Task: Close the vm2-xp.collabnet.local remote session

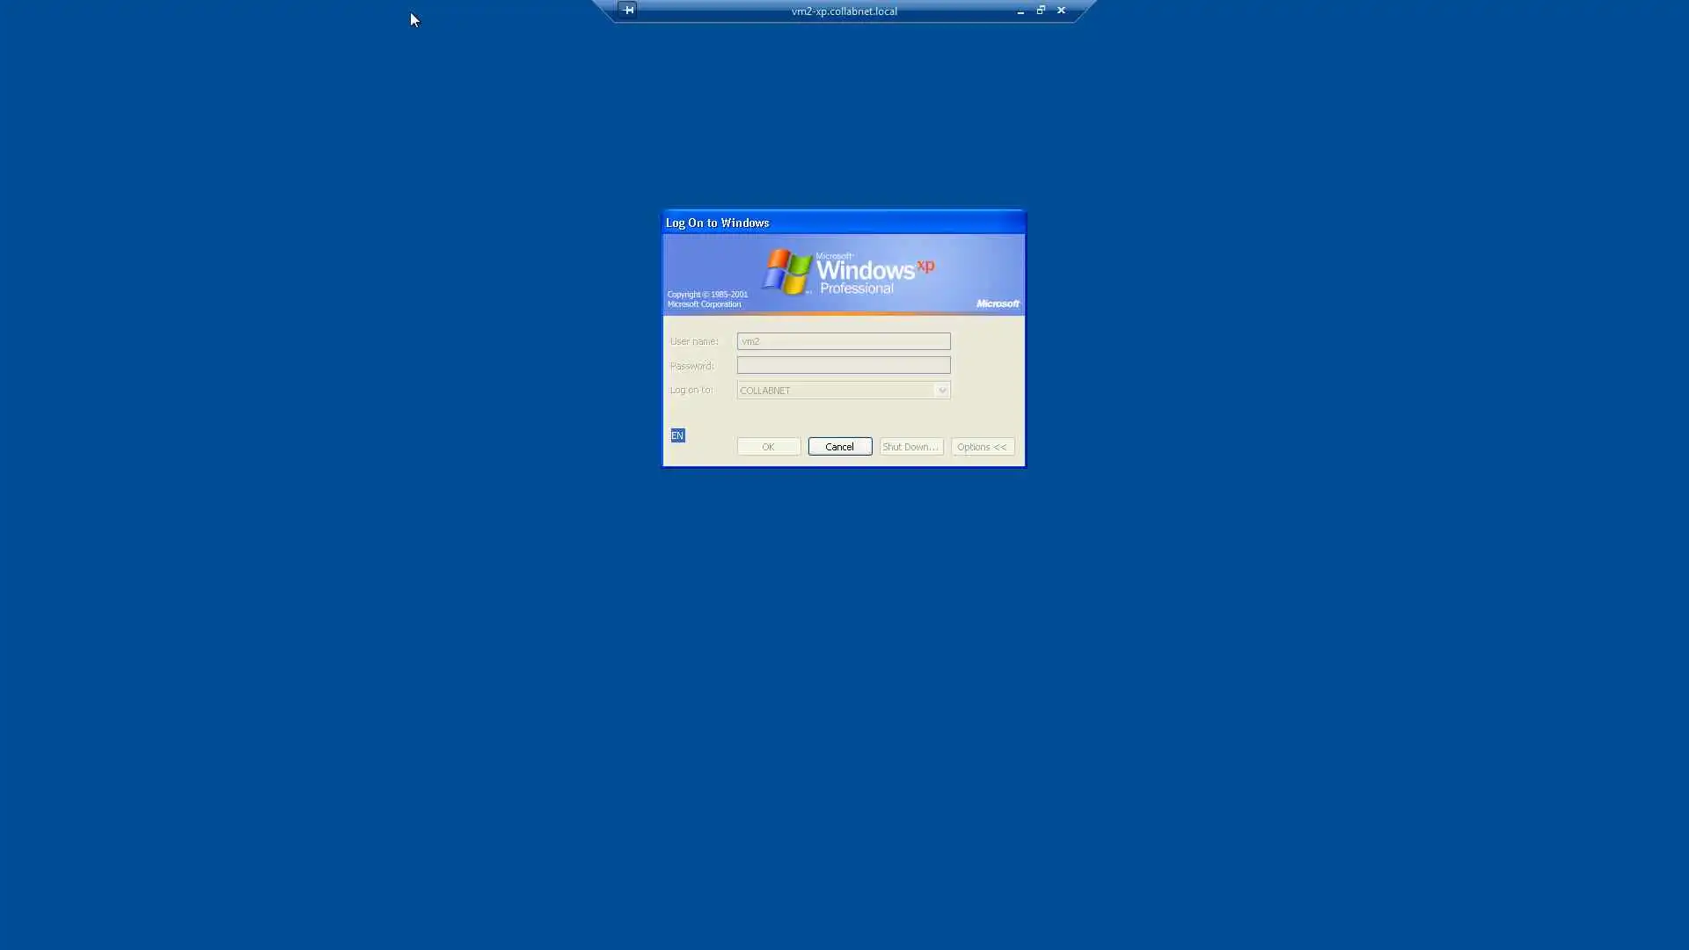Action: 1061,11
